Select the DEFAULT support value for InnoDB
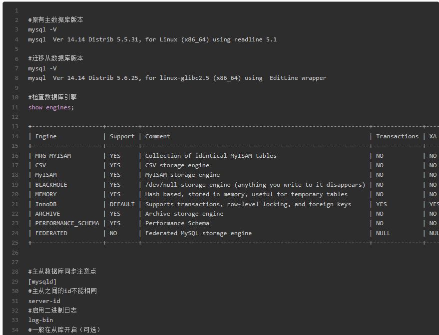 tap(122, 204)
